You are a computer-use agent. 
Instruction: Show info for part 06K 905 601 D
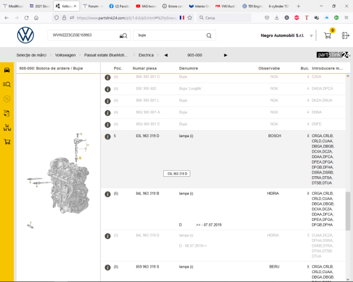point(108,78)
